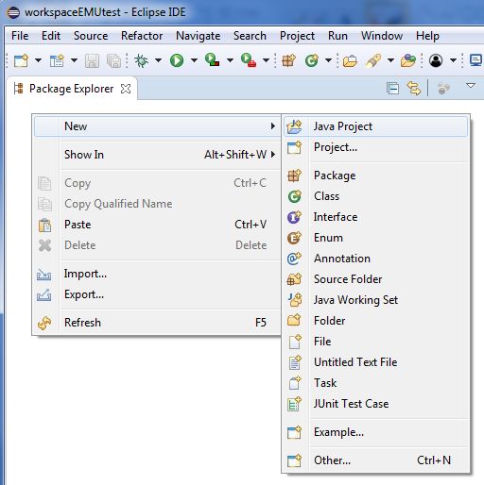
Task: Click the Coverage run icon
Action: pyautogui.click(x=213, y=59)
